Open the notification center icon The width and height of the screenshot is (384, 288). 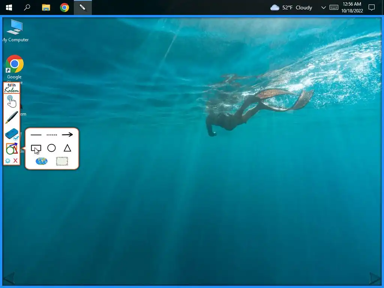[372, 7]
